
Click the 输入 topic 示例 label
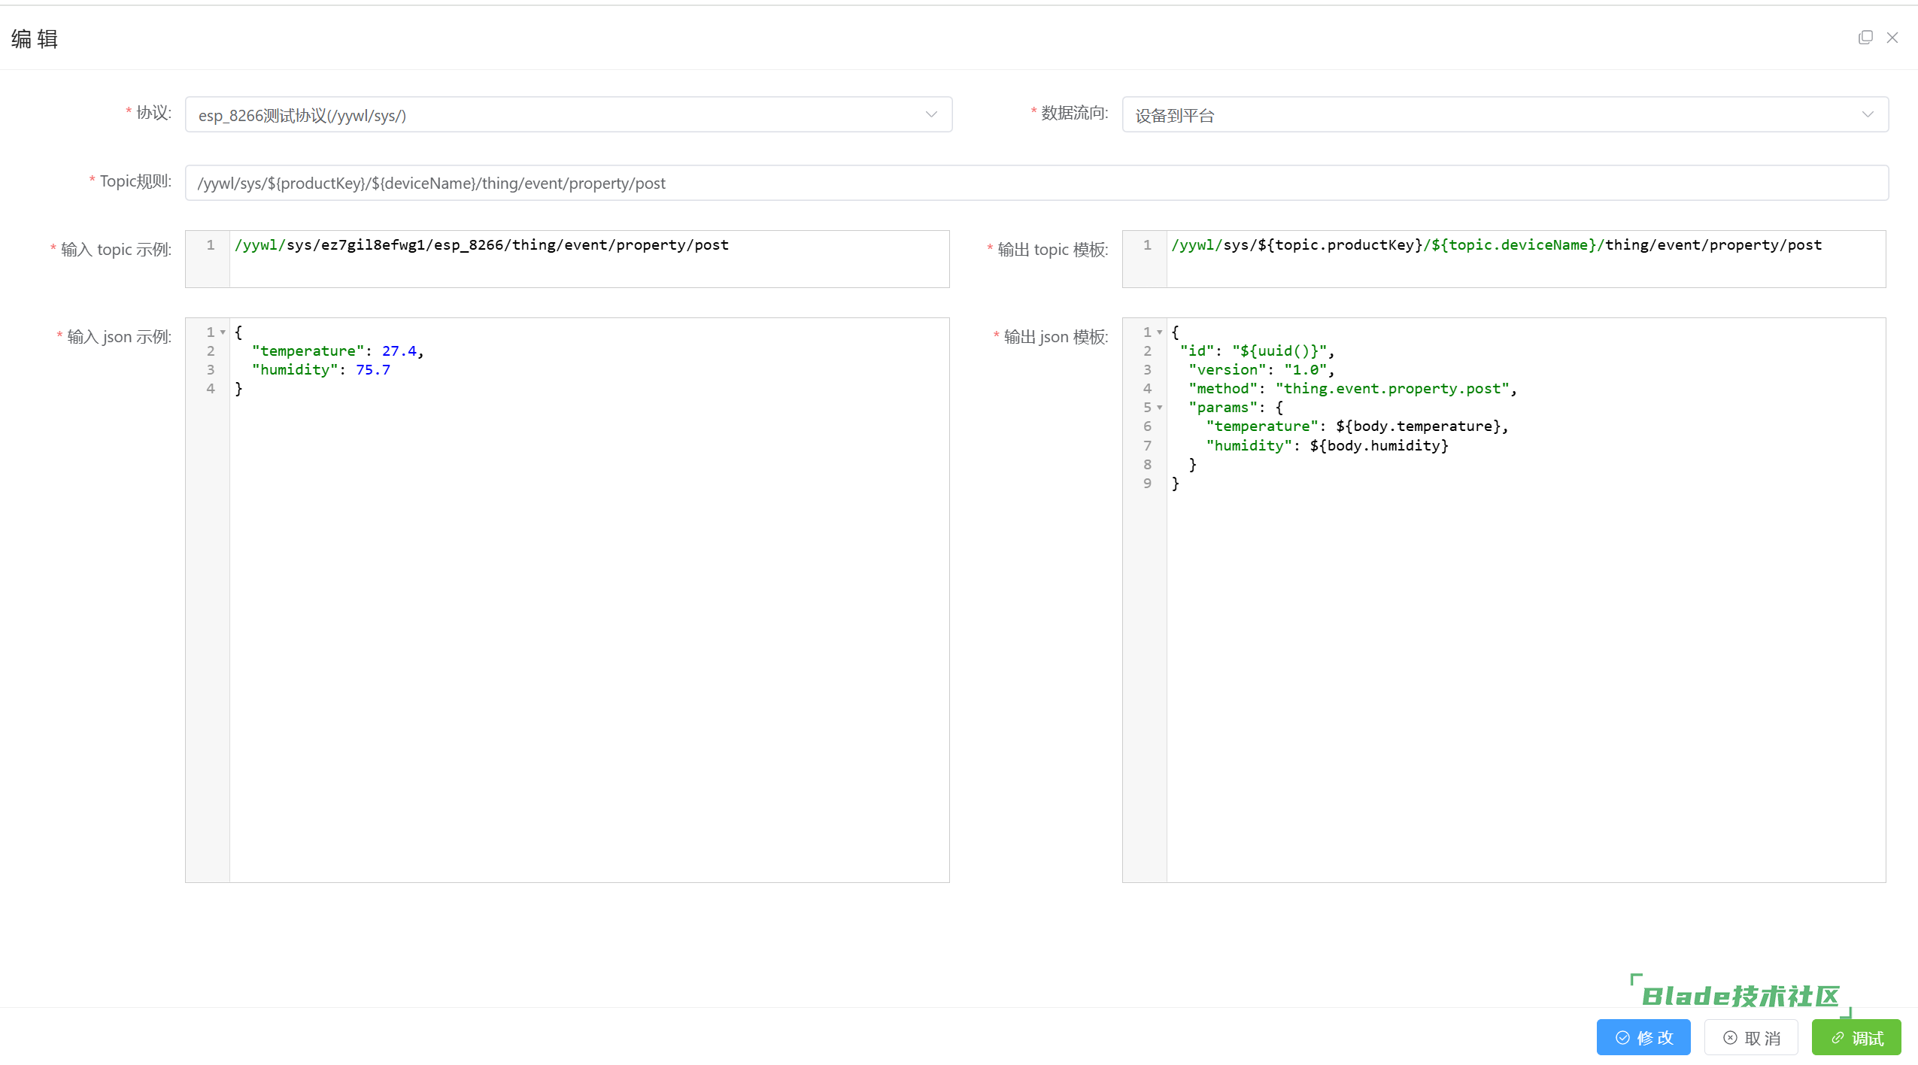(x=116, y=249)
